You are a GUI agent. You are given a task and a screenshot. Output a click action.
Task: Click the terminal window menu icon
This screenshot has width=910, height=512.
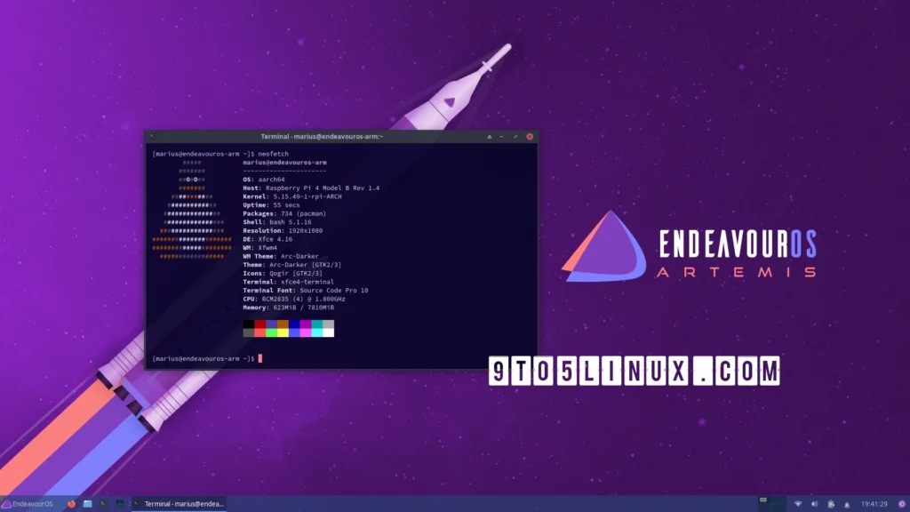point(152,136)
